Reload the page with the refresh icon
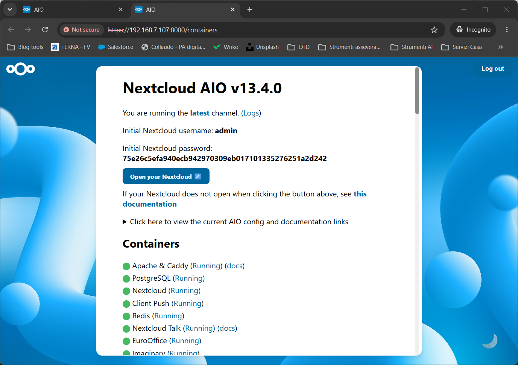The height and width of the screenshot is (365, 518). tap(45, 30)
